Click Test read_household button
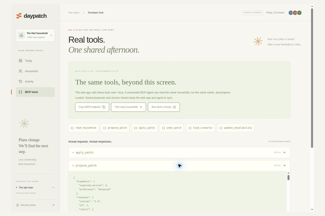 click(x=128, y=107)
